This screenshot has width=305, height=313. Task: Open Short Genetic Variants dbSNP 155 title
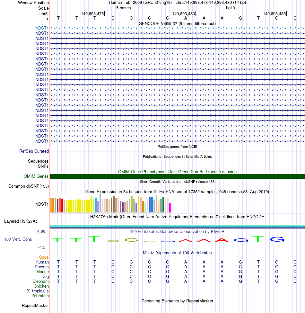[177, 182]
